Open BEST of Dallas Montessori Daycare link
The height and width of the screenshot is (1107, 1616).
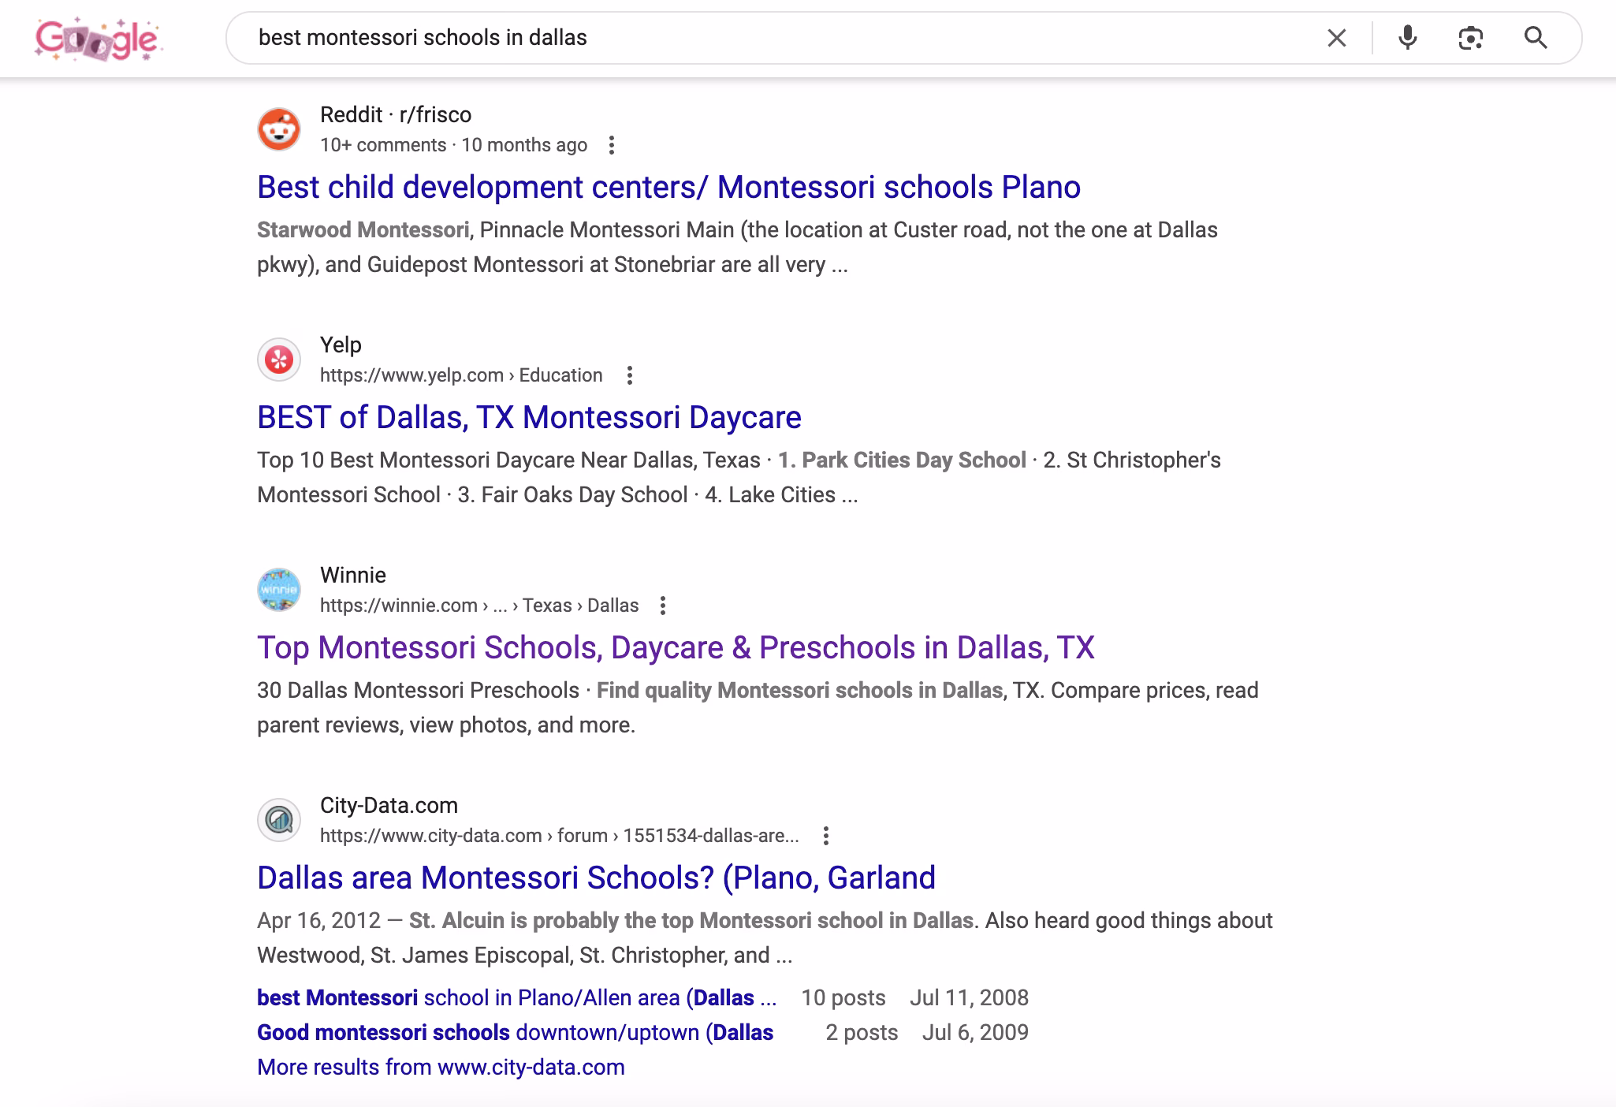[529, 418]
